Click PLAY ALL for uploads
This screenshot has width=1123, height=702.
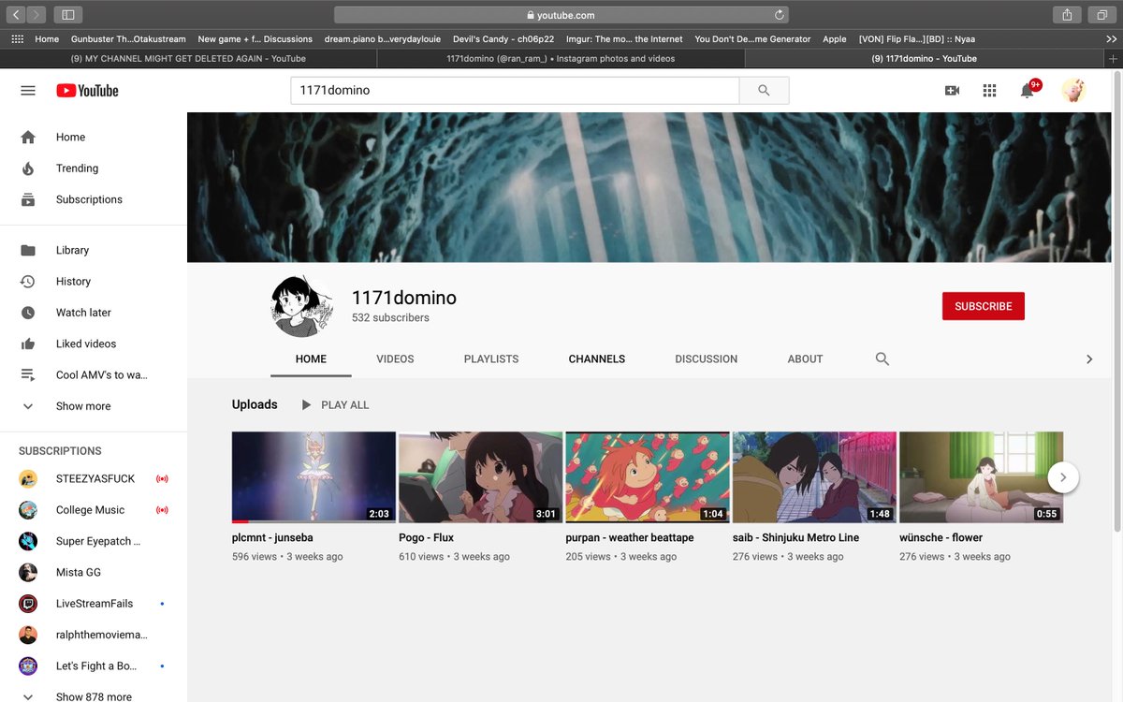(335, 404)
